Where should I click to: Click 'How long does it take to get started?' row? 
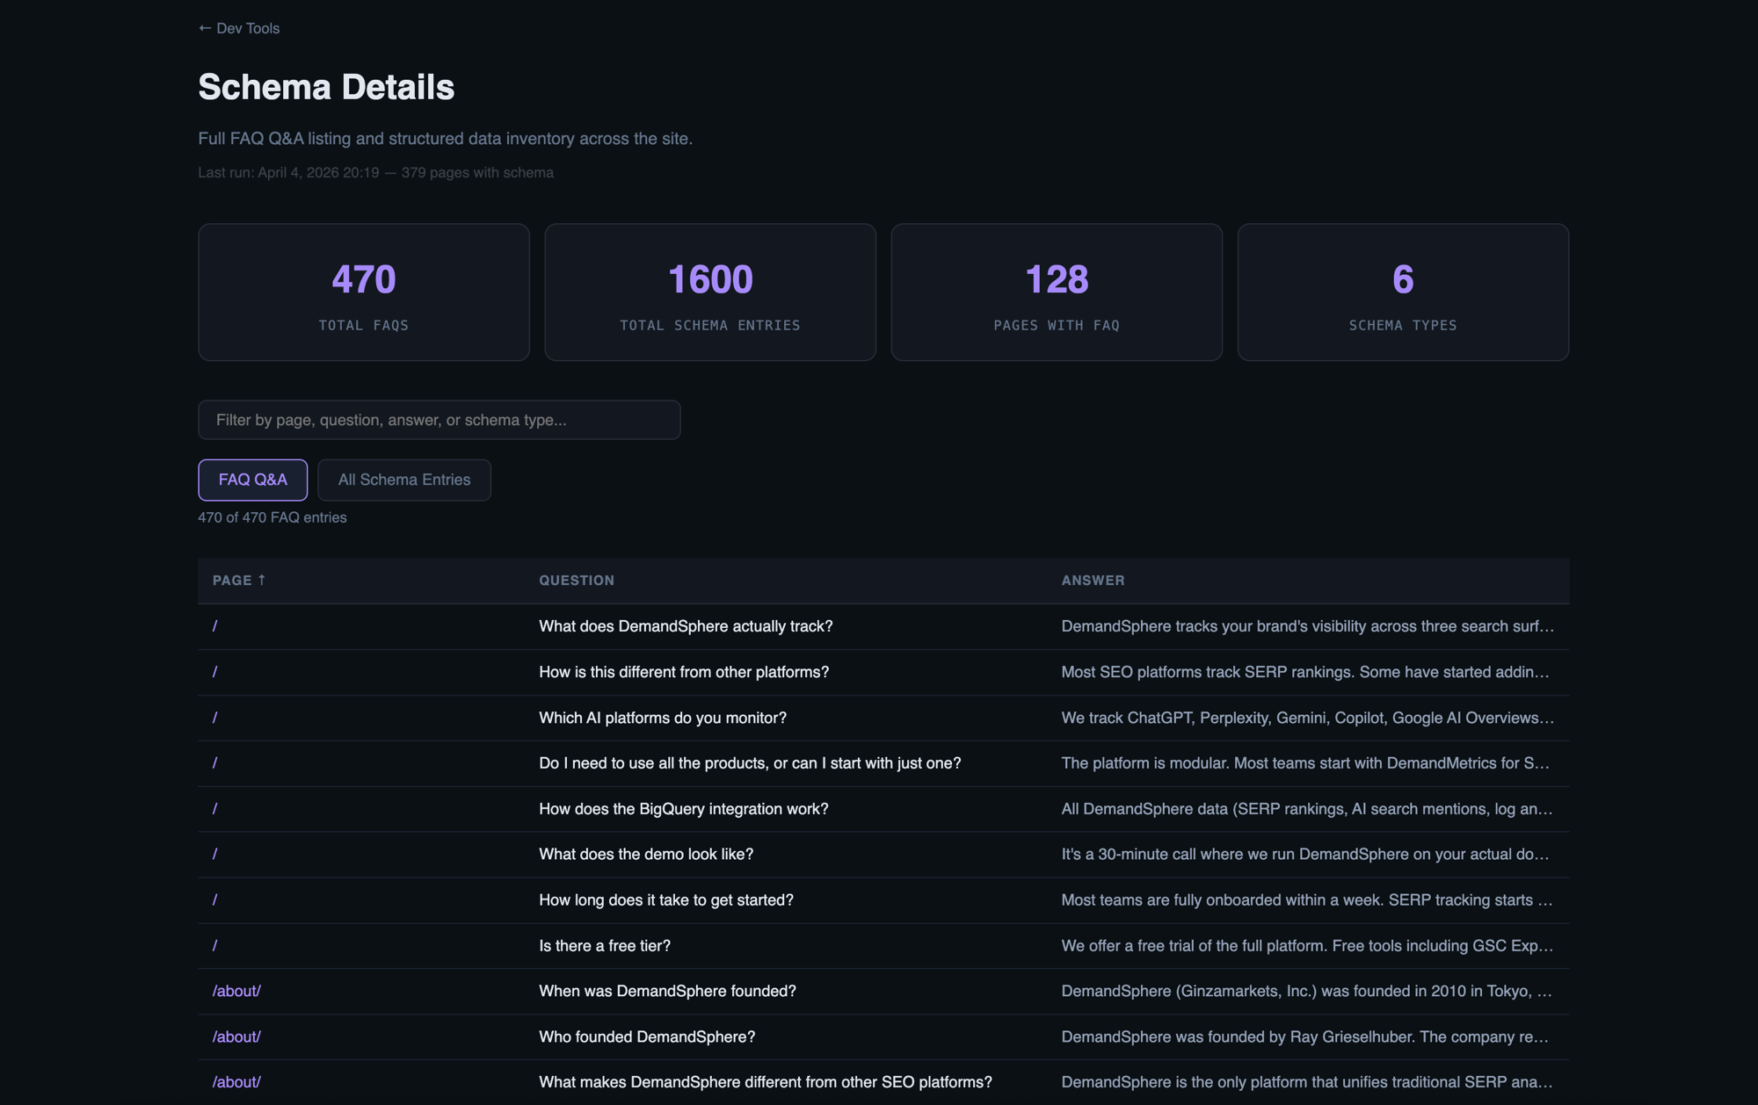[x=665, y=900]
